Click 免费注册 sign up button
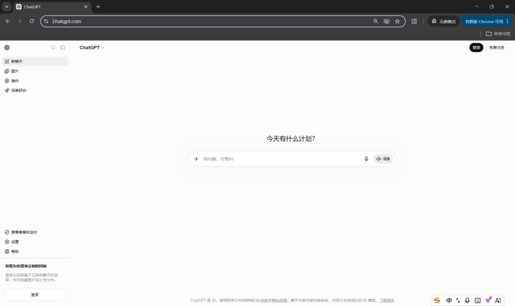 tap(496, 47)
